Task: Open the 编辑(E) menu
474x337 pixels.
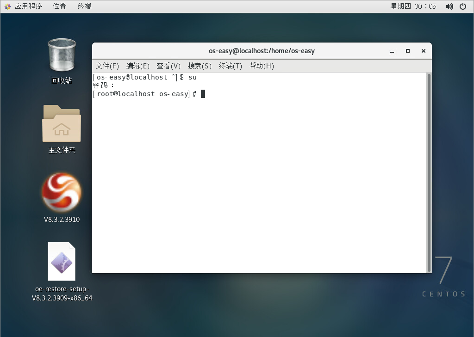Action: point(137,66)
